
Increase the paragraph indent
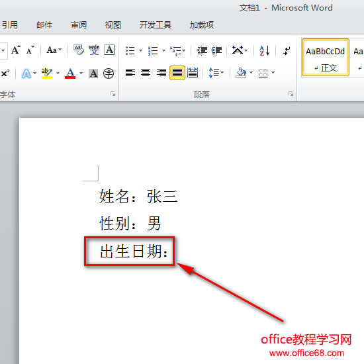(217, 50)
